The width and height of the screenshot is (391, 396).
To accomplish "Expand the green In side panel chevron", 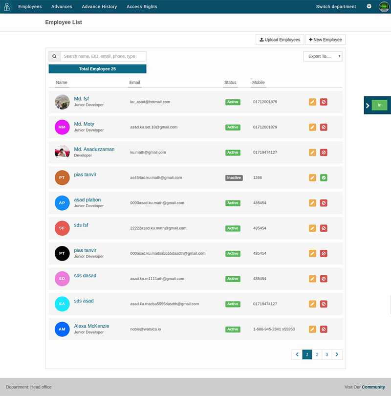I will 368,105.
